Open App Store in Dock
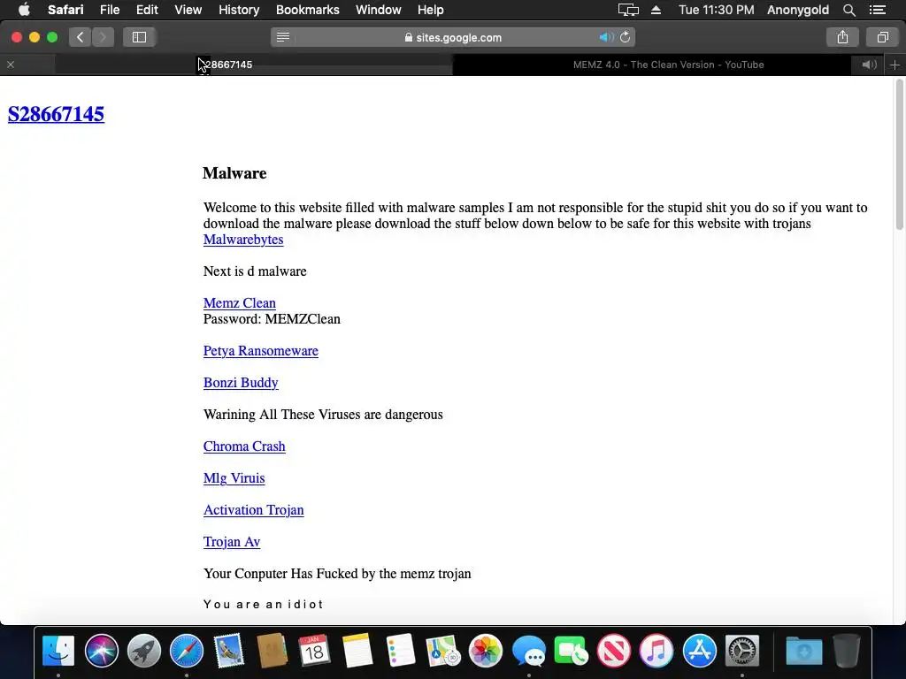 pyautogui.click(x=699, y=651)
